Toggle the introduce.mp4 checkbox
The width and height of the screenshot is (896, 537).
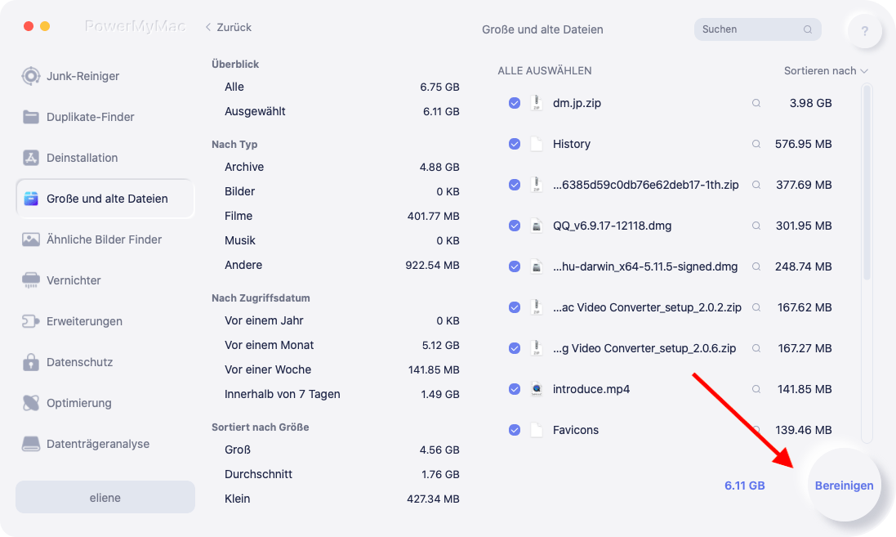pos(515,389)
